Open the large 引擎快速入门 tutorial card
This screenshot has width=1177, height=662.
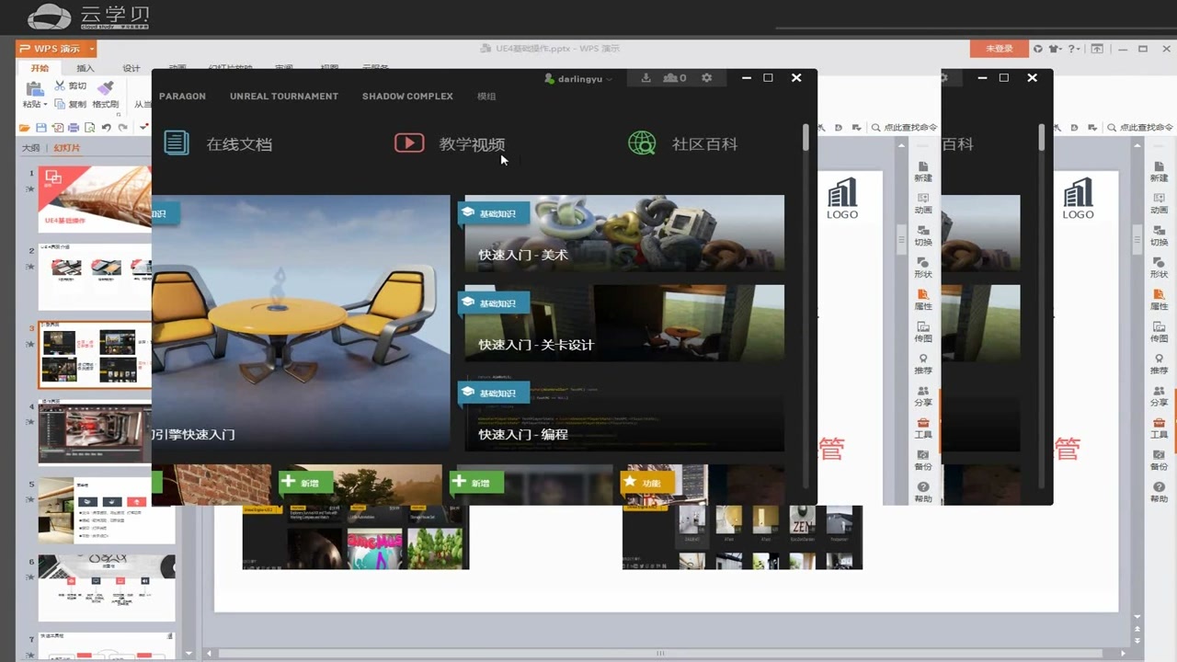tap(301, 323)
